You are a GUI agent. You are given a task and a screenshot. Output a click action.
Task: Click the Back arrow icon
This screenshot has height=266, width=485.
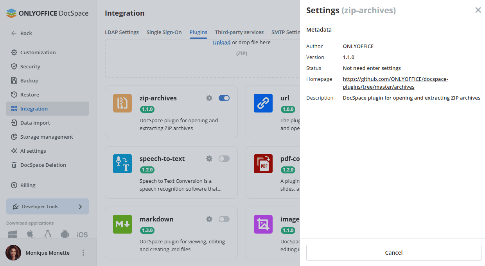(14, 33)
